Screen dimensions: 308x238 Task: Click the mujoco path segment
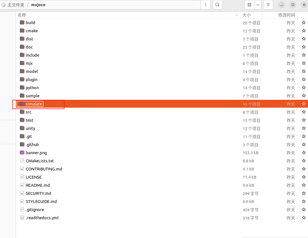pos(38,5)
